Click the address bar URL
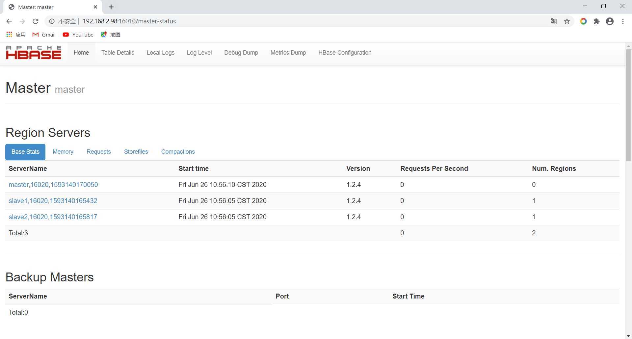The height and width of the screenshot is (339, 632). coord(129,21)
